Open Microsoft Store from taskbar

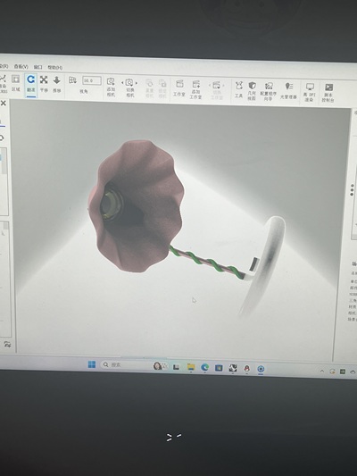(x=219, y=368)
